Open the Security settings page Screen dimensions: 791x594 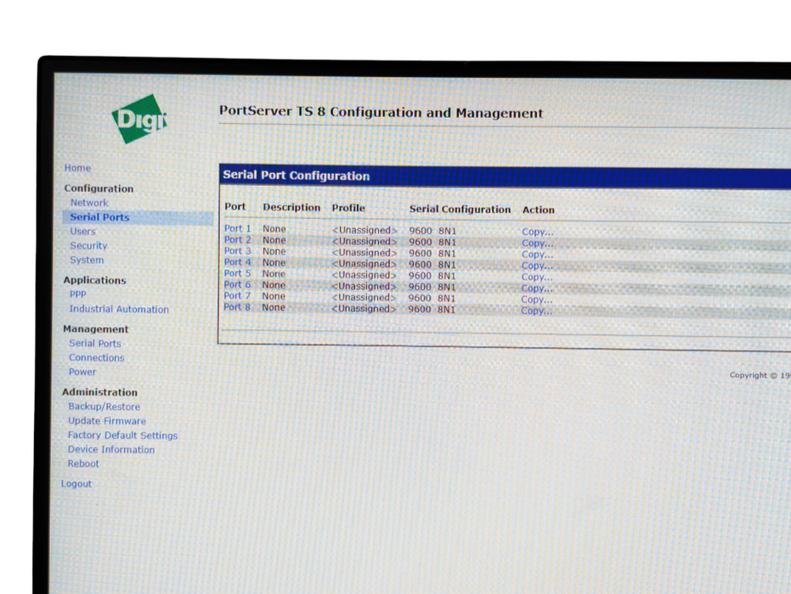pyautogui.click(x=88, y=245)
